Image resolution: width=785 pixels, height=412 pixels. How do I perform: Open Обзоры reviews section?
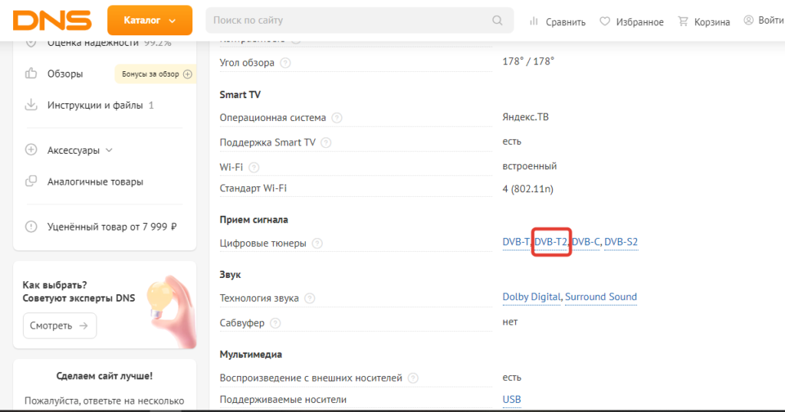tap(65, 74)
